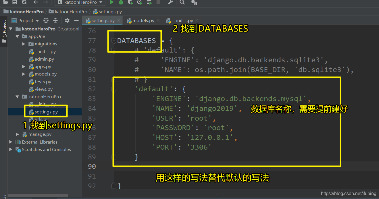Image resolution: width=379 pixels, height=199 pixels.
Task: Expand the migrations folder
Action: coord(24,44)
